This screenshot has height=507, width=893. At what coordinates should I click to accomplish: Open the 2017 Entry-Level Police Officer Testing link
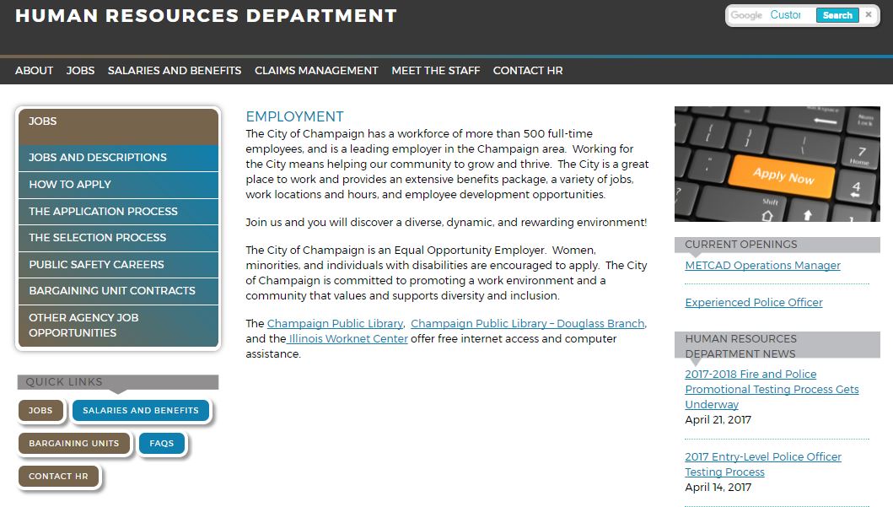click(x=762, y=464)
